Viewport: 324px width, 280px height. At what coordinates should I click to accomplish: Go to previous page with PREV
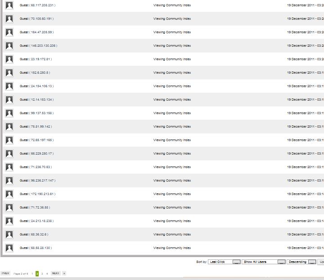click(x=5, y=273)
